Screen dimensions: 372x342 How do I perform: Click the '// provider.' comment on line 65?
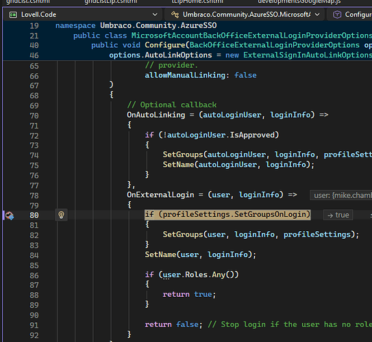(x=171, y=66)
